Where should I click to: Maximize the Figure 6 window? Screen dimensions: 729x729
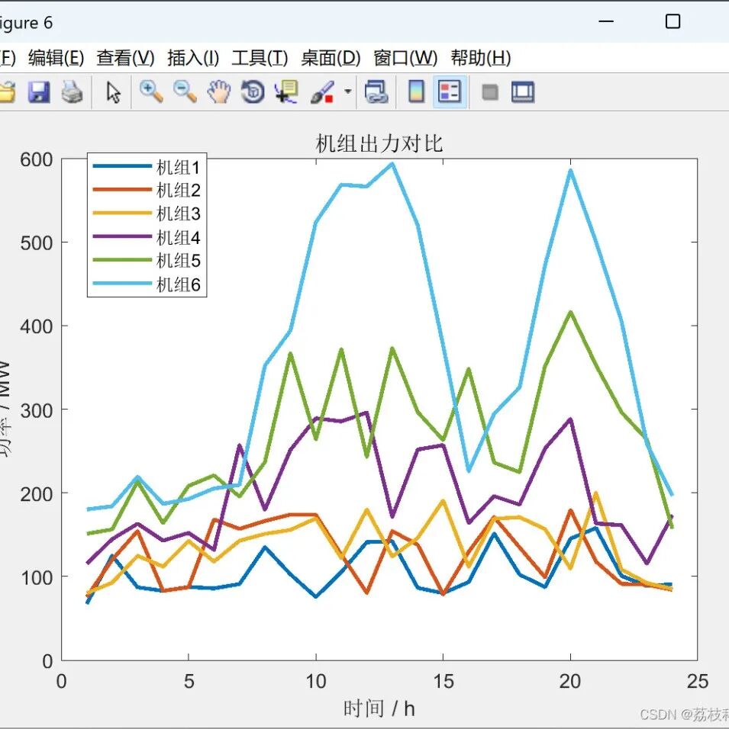tap(673, 21)
